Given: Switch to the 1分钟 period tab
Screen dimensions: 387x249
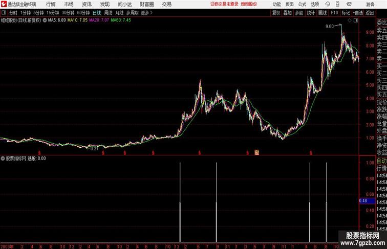Looking at the screenshot, I should point(26,13).
